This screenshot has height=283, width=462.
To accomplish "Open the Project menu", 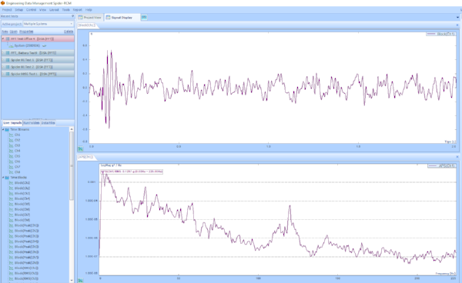I will [x=7, y=10].
